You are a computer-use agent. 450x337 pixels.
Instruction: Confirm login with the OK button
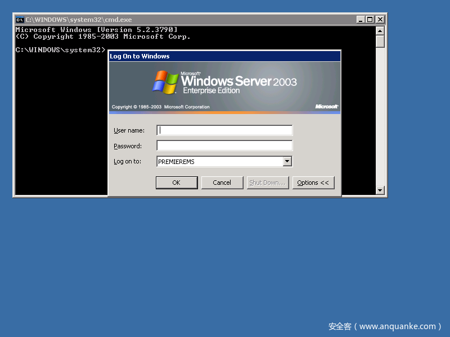177,183
